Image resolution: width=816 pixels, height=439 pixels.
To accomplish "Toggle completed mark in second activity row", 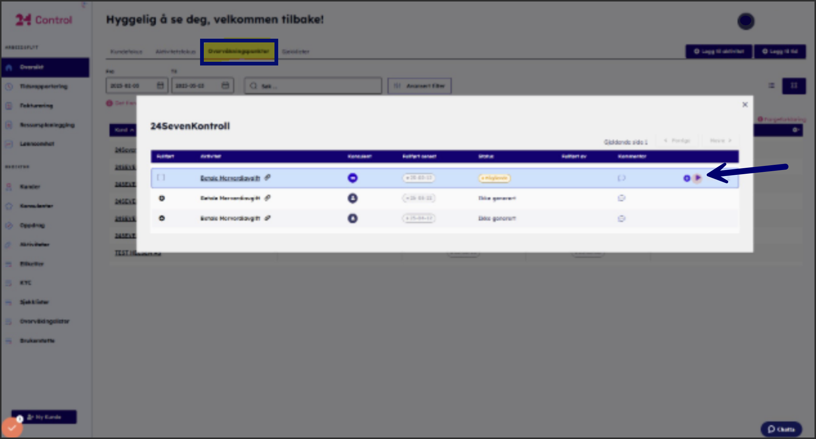I will (x=162, y=198).
